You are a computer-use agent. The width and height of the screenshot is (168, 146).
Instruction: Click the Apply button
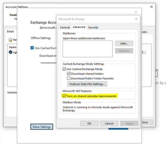click(x=129, y=123)
